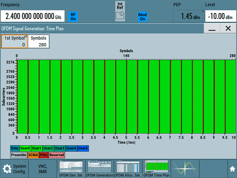
Task: Open the System Config gear menu
Action: (x=15, y=169)
